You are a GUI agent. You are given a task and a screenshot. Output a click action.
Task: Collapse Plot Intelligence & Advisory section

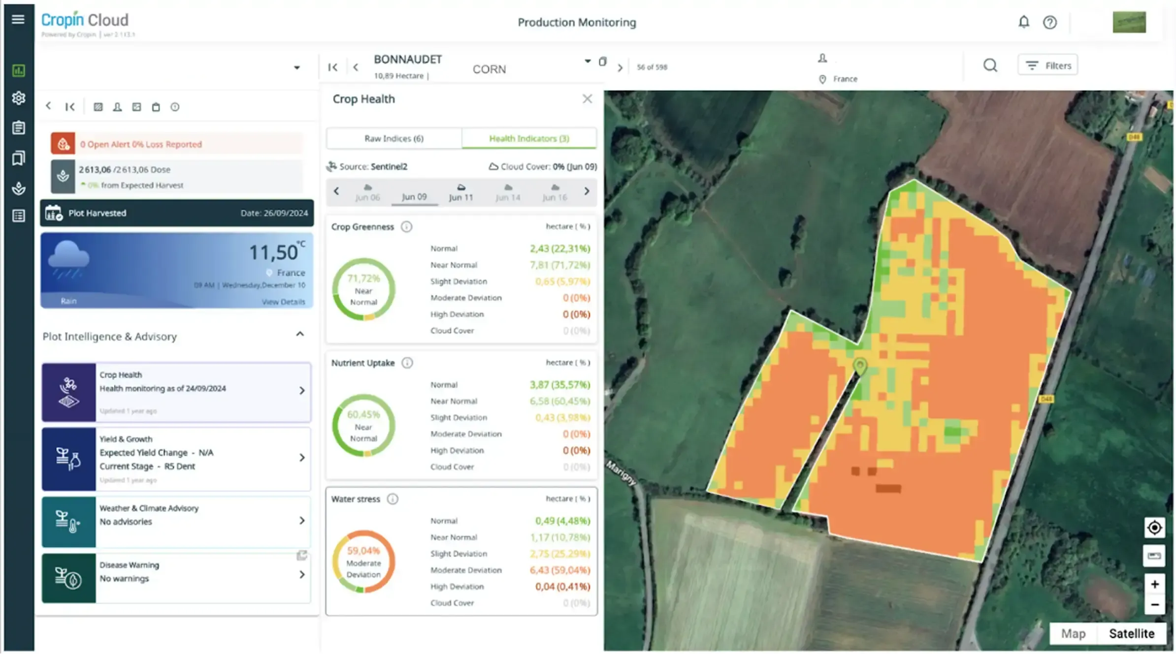point(300,334)
